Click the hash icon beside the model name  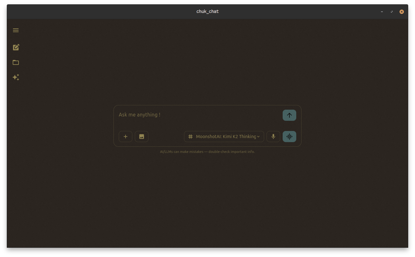190,137
